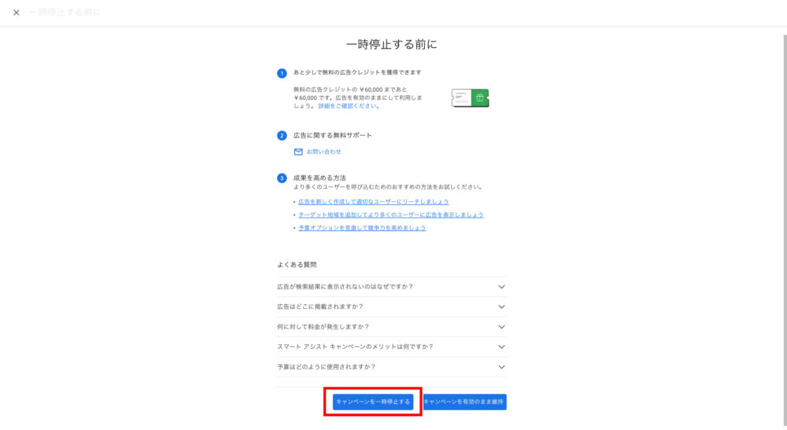Click text より多くのユーザーを呼び込むためのおすすめの方法をお試しください
787x430 pixels.
pos(389,187)
